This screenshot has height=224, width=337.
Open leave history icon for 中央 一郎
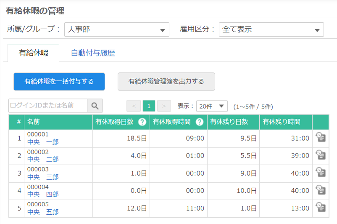[x=321, y=137]
